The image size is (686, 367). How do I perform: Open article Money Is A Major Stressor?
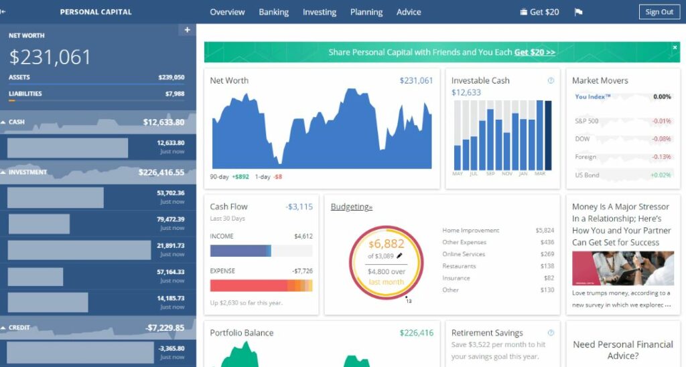621,225
